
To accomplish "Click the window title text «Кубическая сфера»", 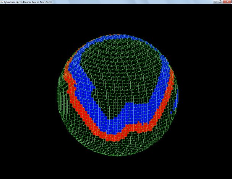I will [27, 2].
